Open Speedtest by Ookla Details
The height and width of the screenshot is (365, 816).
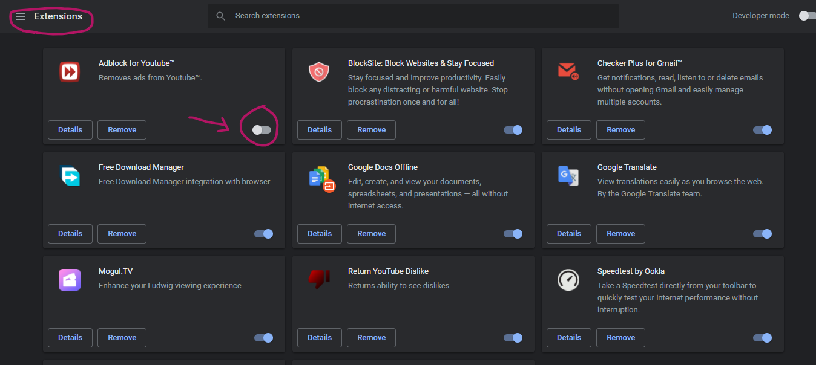click(569, 338)
